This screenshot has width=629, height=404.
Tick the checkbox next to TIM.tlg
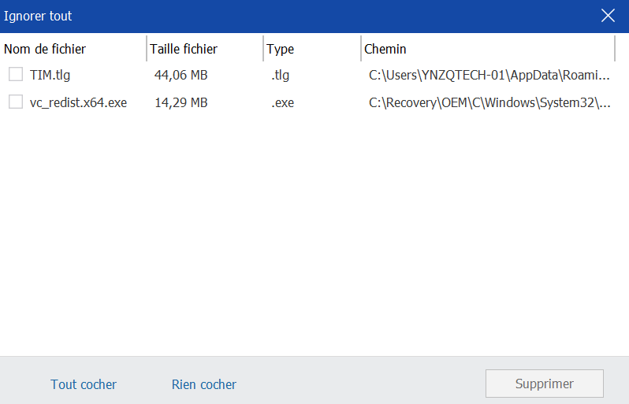pyautogui.click(x=16, y=74)
